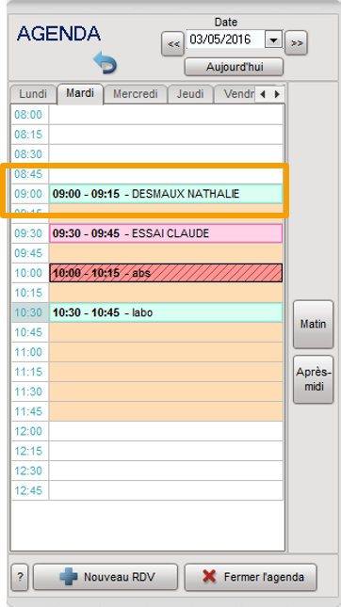Select the red hatched abs slot
Viewport: 341px width, 607px height.
pyautogui.click(x=166, y=273)
